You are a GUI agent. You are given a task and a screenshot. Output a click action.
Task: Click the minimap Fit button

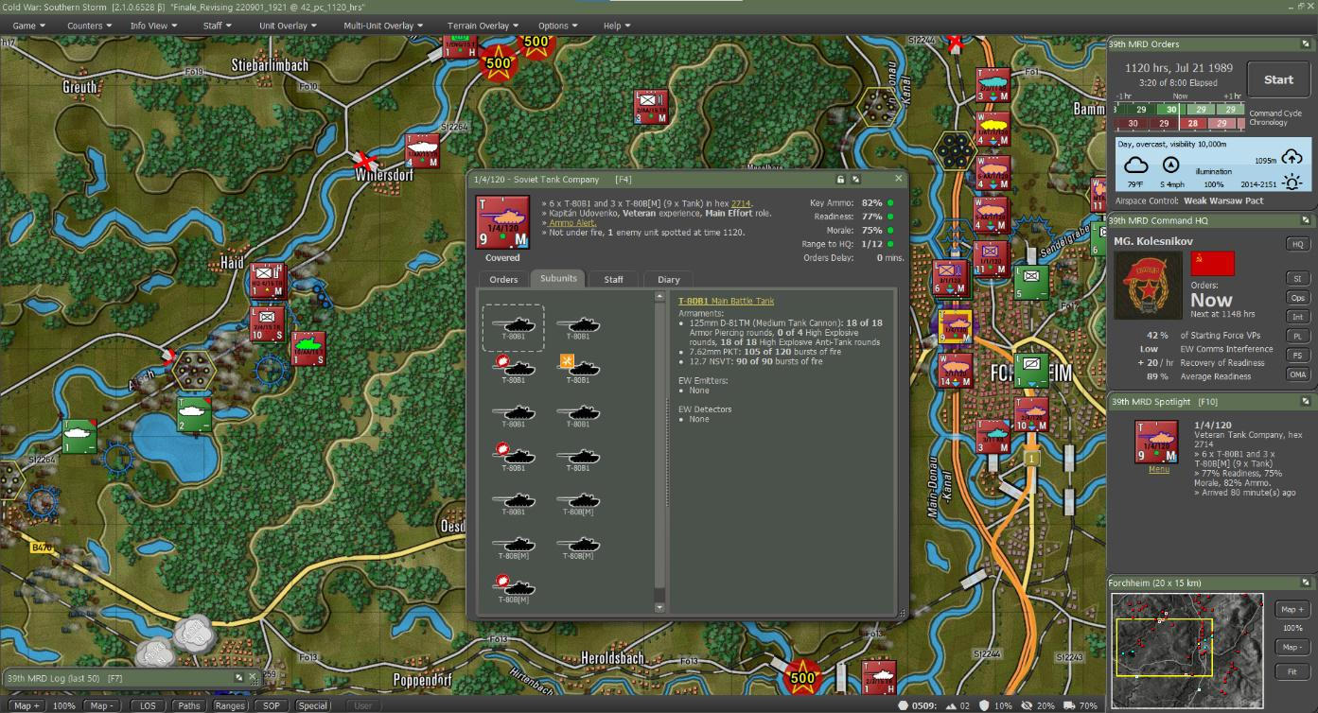[1292, 671]
